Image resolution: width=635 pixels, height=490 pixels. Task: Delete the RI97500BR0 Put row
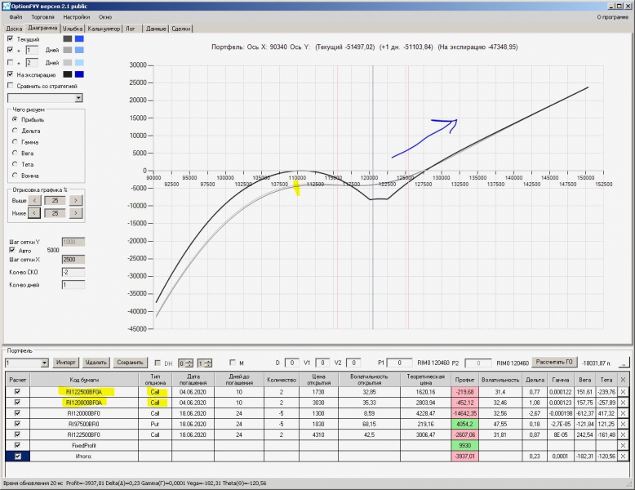tap(623, 424)
